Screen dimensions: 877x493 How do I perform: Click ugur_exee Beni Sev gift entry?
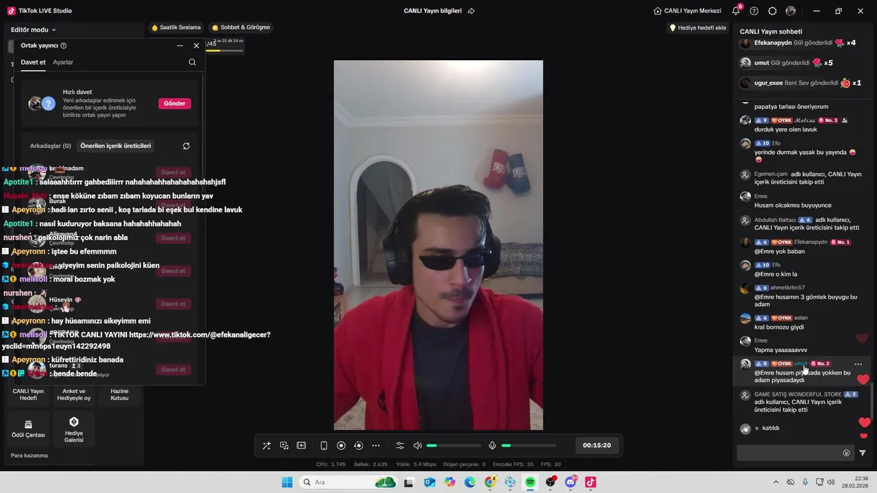coord(800,83)
